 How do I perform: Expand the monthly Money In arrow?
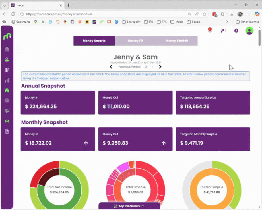[x=86, y=143]
